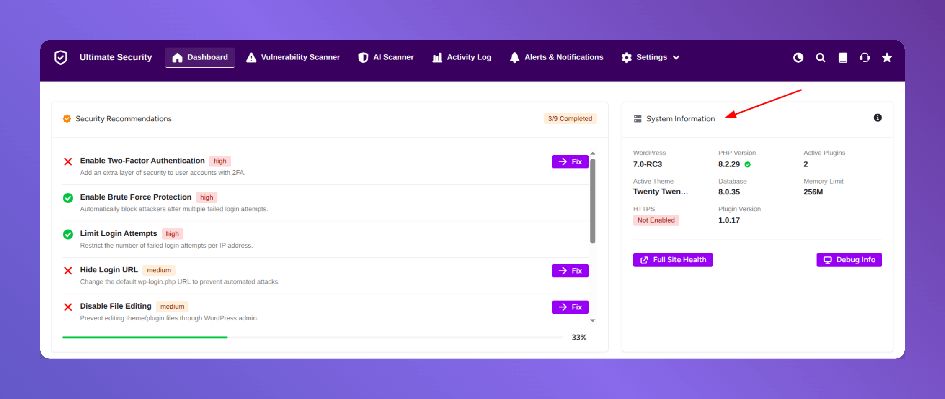Click the System Information info icon
Screen dimensions: 945x399
(878, 118)
